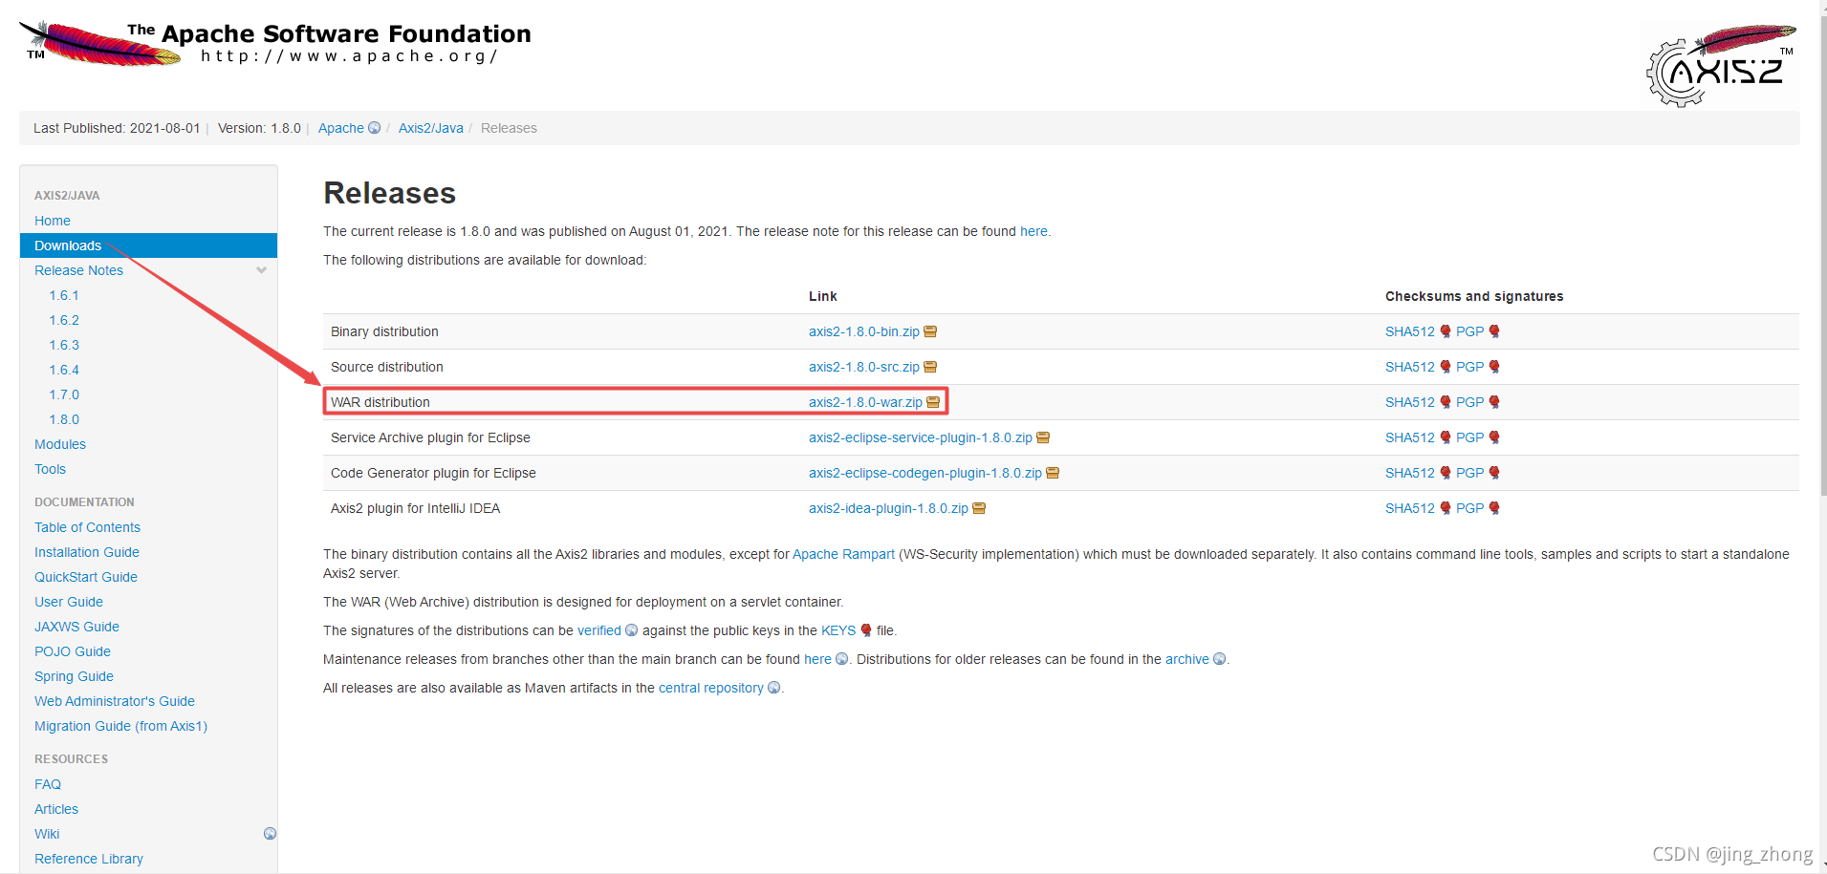The image size is (1827, 874).
Task: Click the key icon after SHA512 in Source distribution row
Action: pyautogui.click(x=1446, y=367)
